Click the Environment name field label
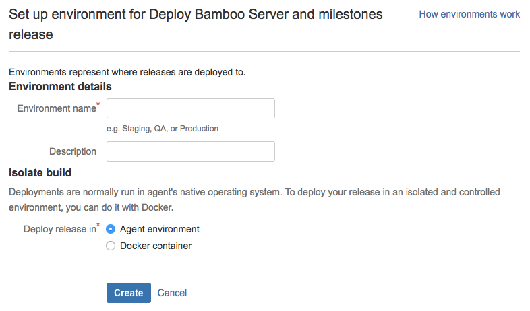Screen dimensions: 530x311 pos(57,108)
